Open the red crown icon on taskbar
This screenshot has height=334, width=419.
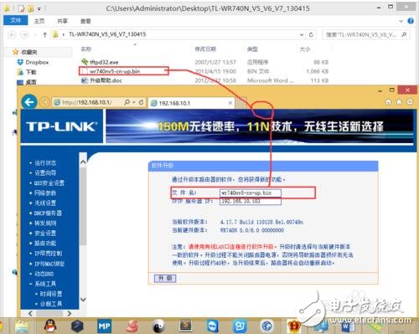(294, 326)
